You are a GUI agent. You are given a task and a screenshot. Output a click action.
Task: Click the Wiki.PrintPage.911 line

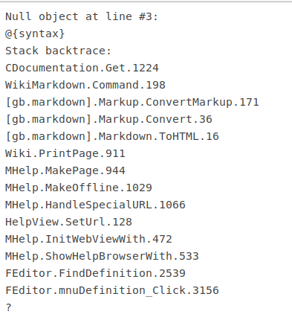[x=65, y=153]
